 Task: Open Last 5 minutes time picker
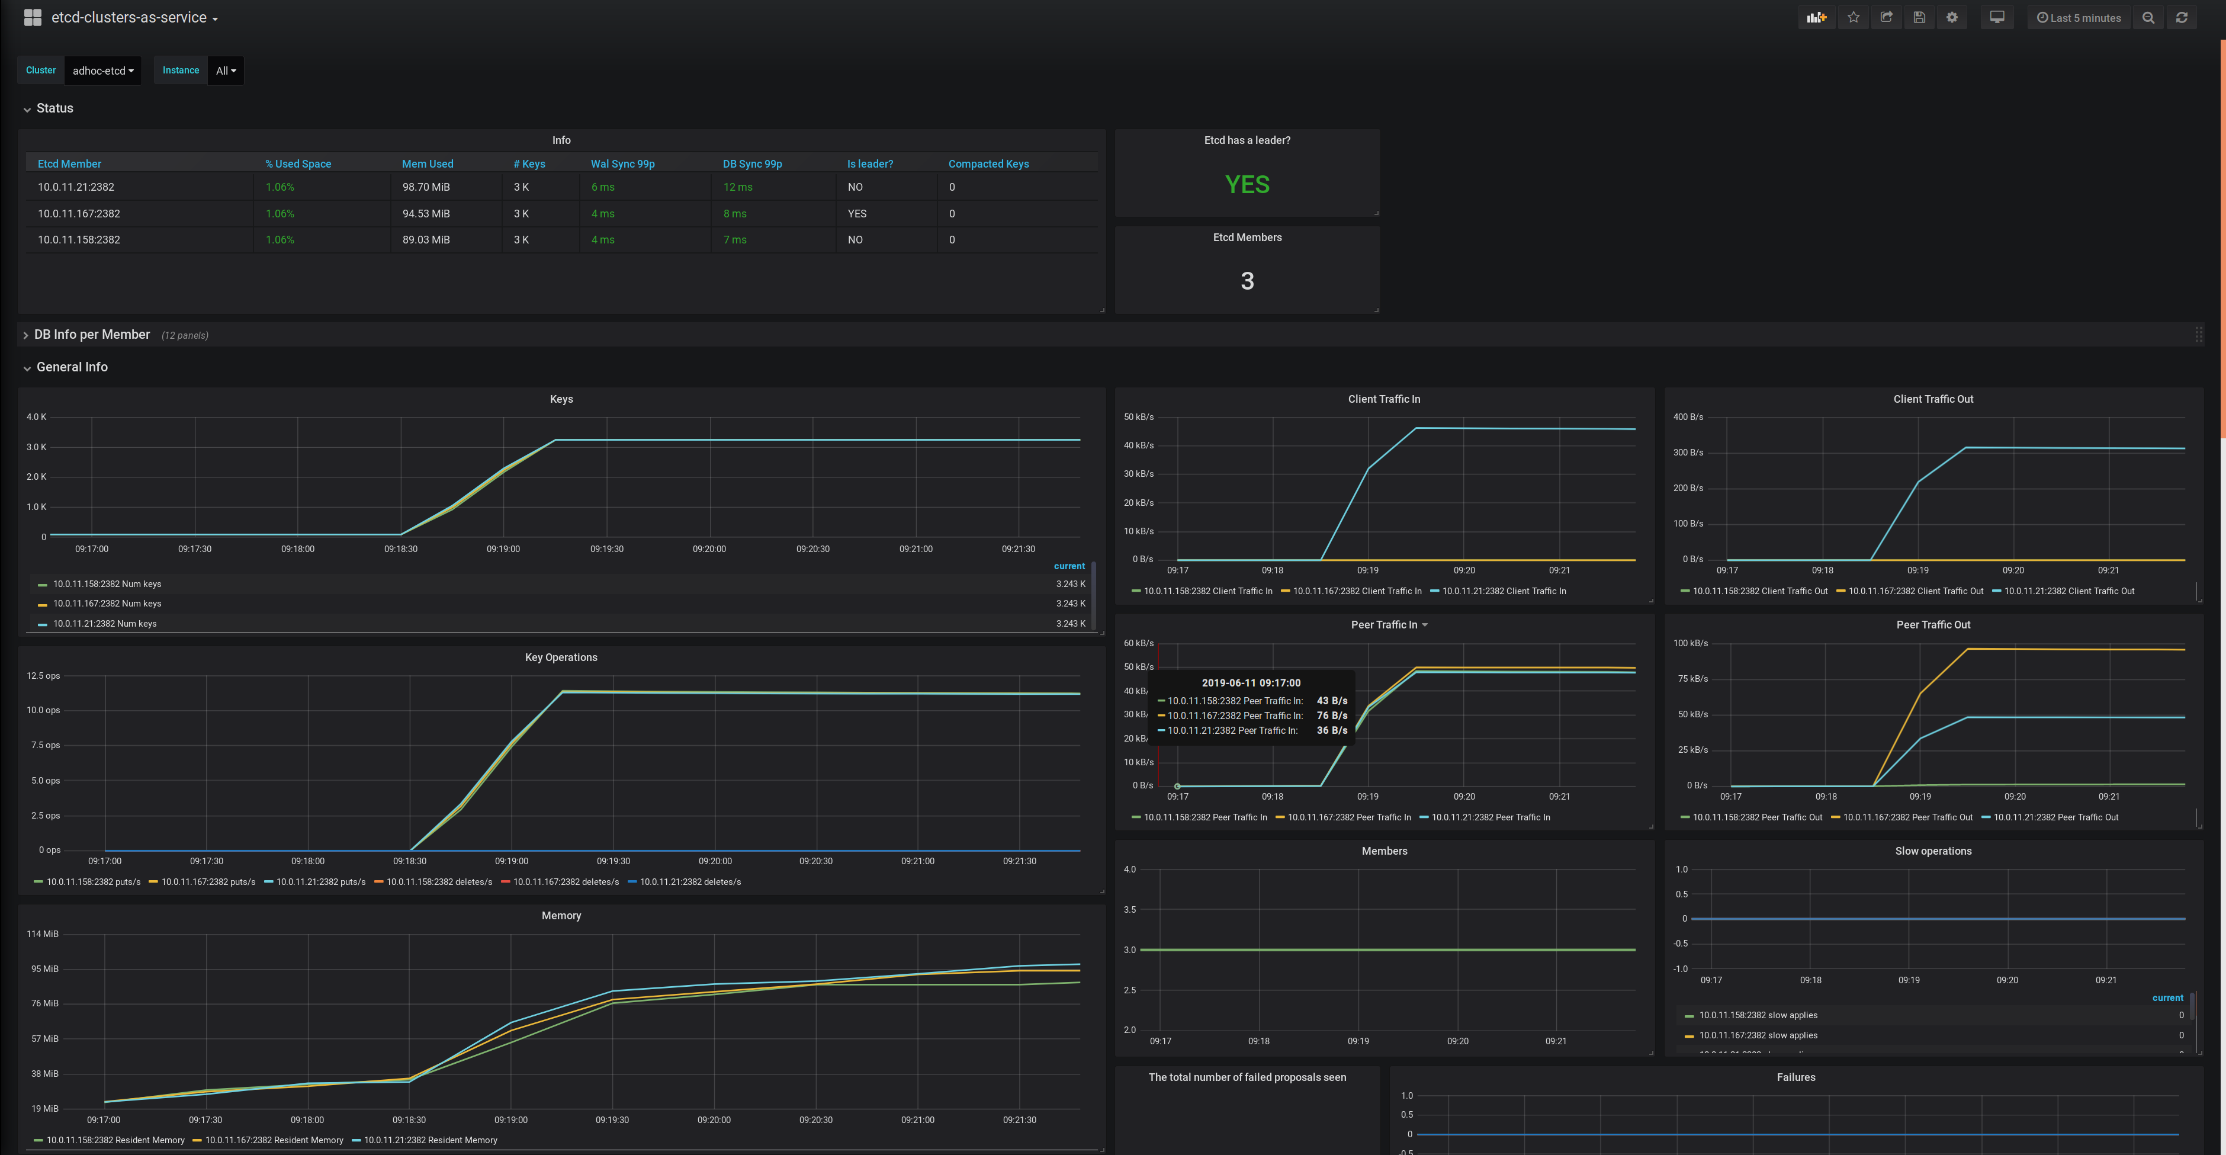tap(2078, 17)
